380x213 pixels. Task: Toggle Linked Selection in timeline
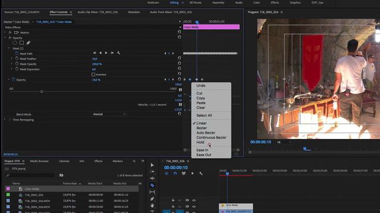(x=183, y=173)
